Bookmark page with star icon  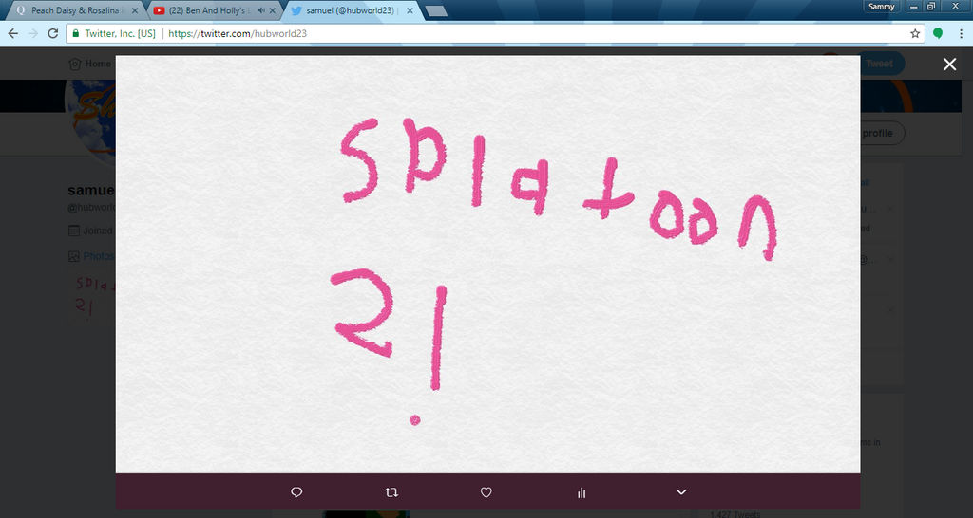pyautogui.click(x=915, y=33)
